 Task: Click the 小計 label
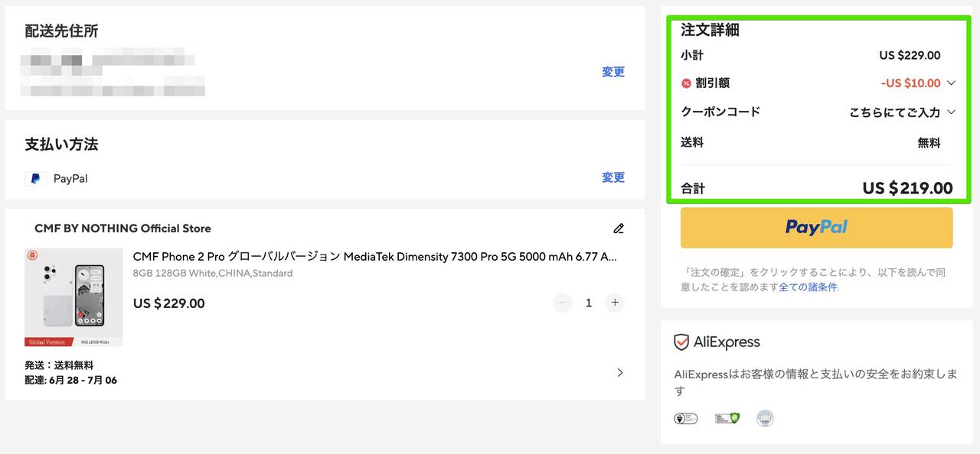[692, 55]
